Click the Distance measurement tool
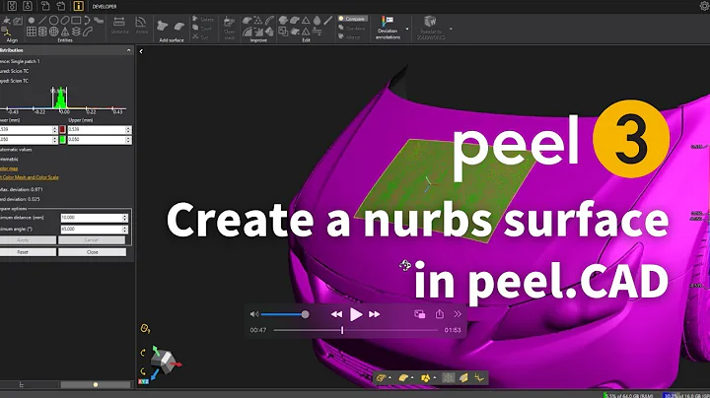710x398 pixels. coord(119,26)
